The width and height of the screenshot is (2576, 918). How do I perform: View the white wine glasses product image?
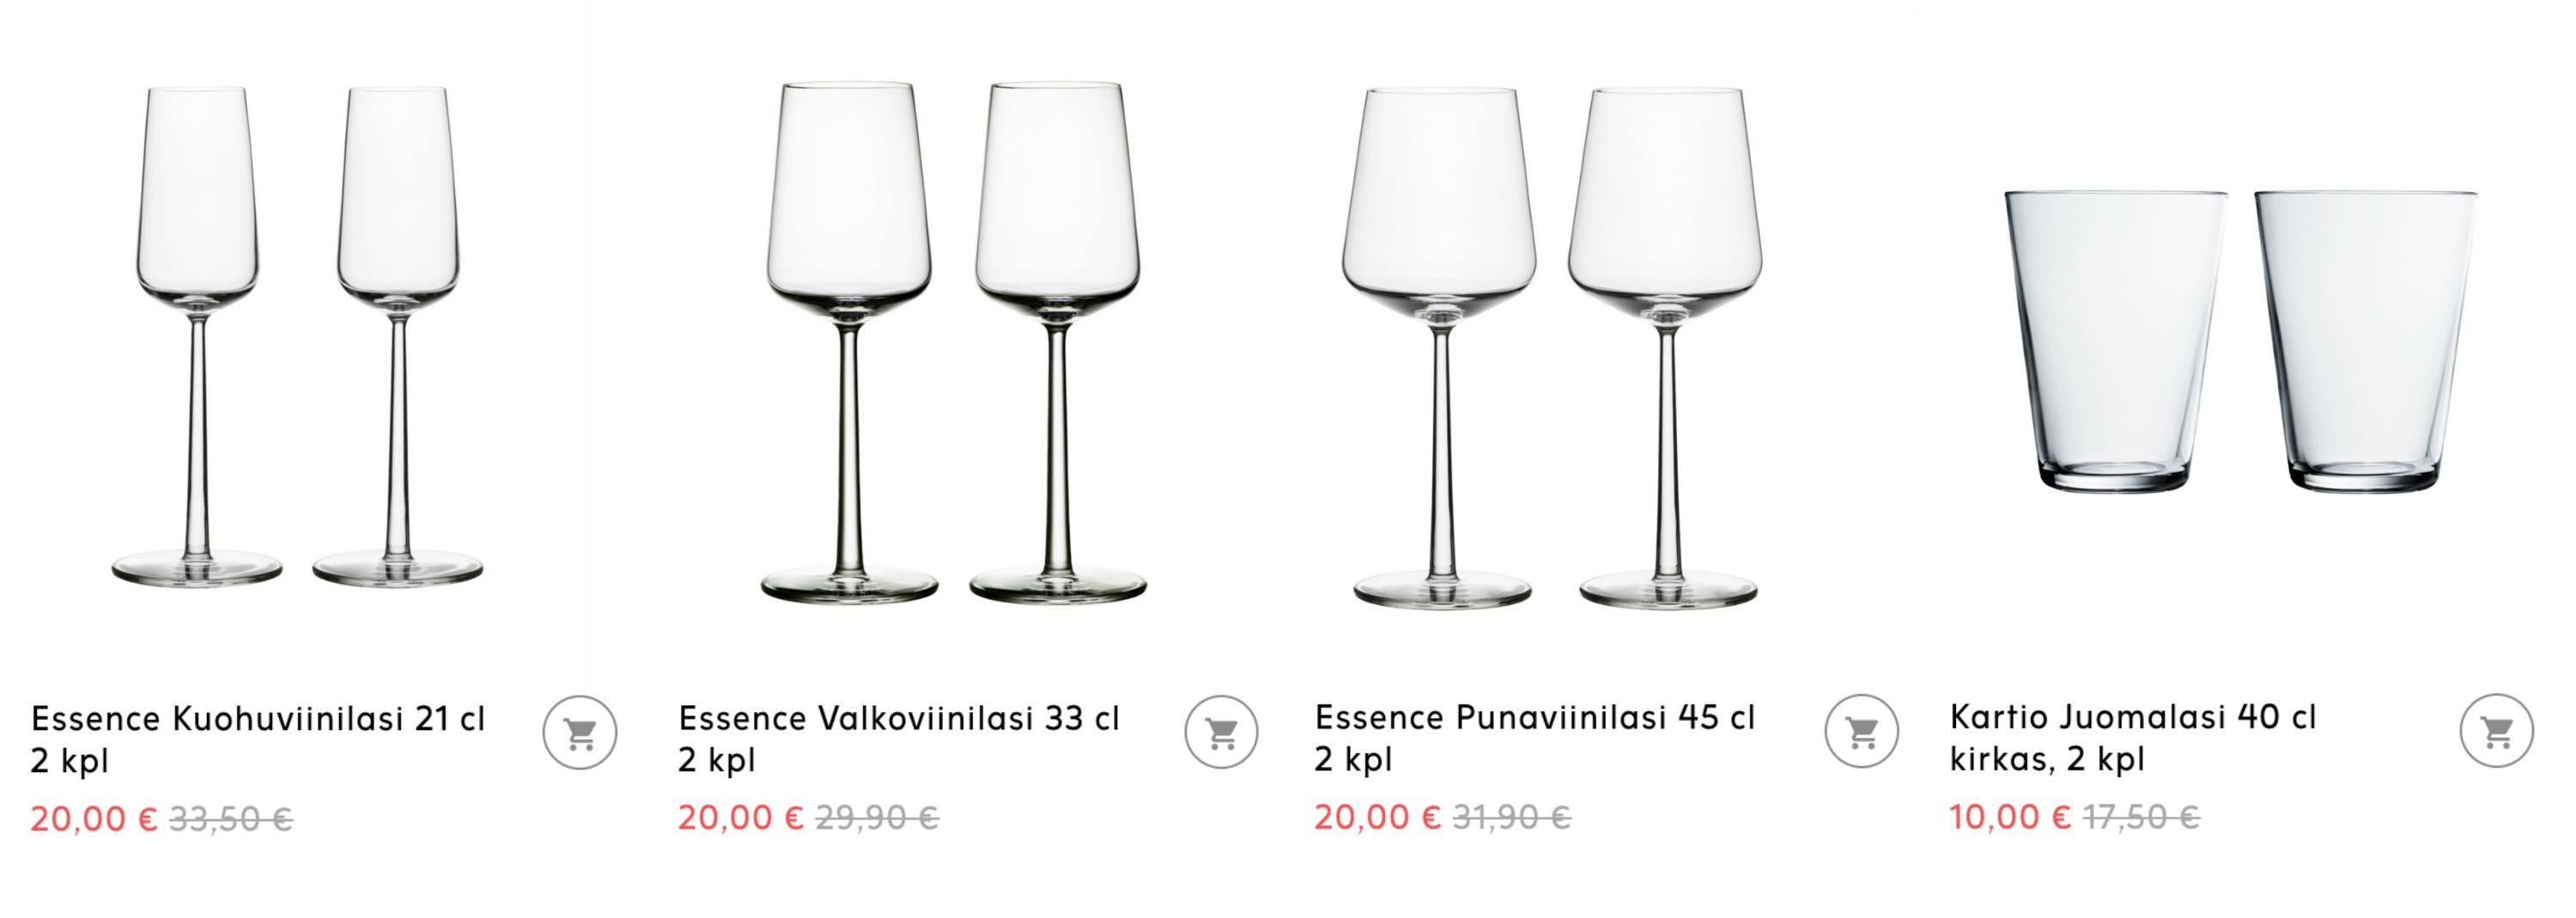point(953,341)
